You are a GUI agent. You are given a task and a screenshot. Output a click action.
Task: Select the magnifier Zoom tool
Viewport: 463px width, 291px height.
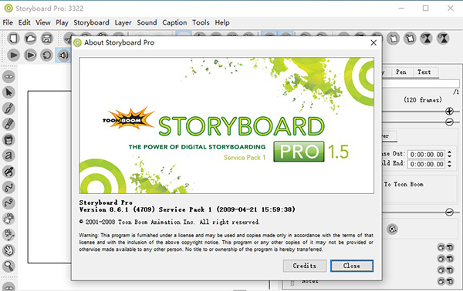pyautogui.click(x=8, y=266)
